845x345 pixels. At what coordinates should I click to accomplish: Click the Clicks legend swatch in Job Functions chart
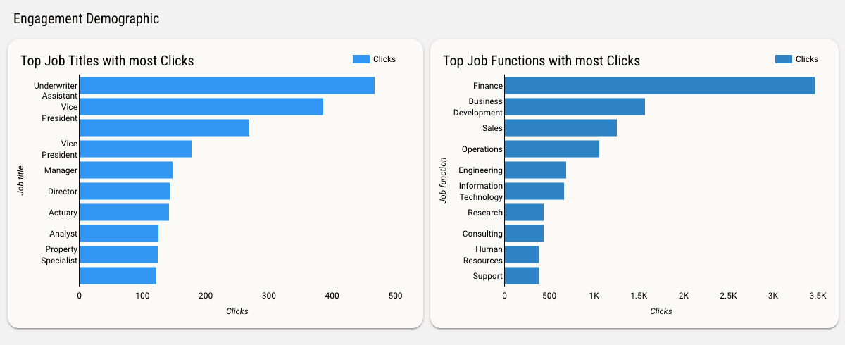coord(783,59)
